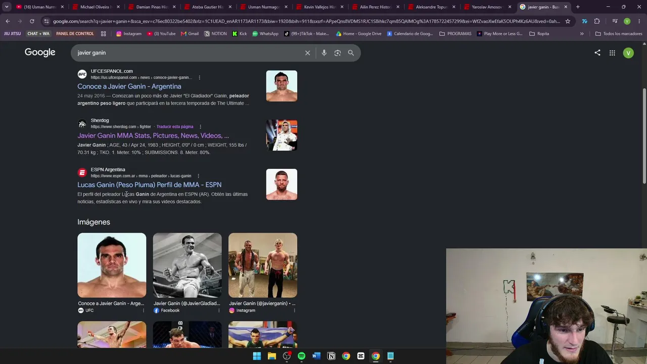Open CapCut from the taskbar

[x=361, y=356]
